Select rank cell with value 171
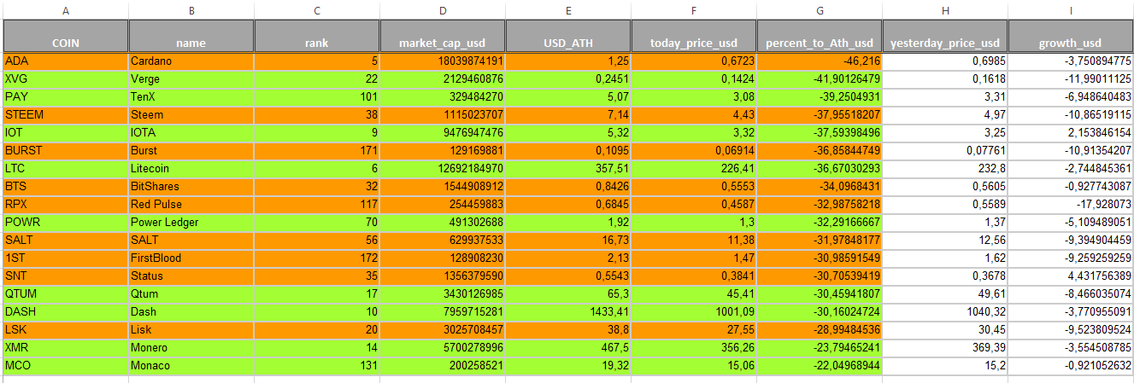This screenshot has height=383, width=1134. pyautogui.click(x=317, y=151)
